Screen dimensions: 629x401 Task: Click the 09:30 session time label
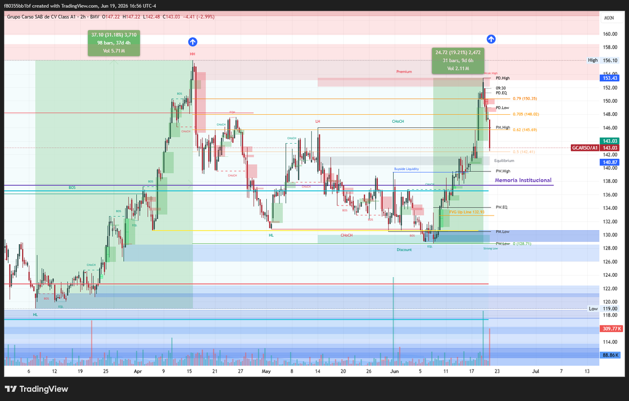501,88
